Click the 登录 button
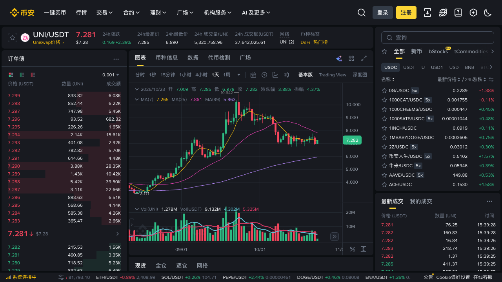The image size is (502, 282). [x=383, y=13]
